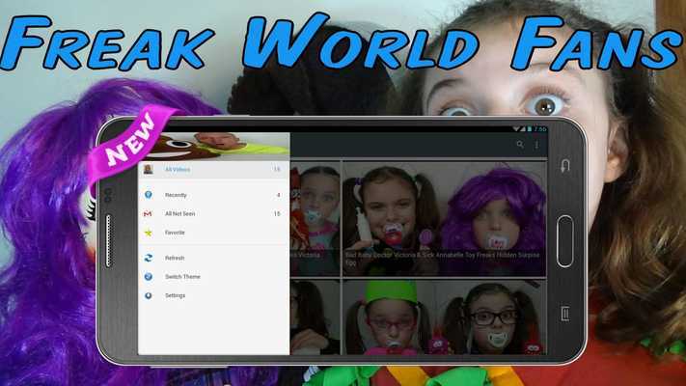
Task: Click the All Not Seen count 15
Action: (277, 213)
